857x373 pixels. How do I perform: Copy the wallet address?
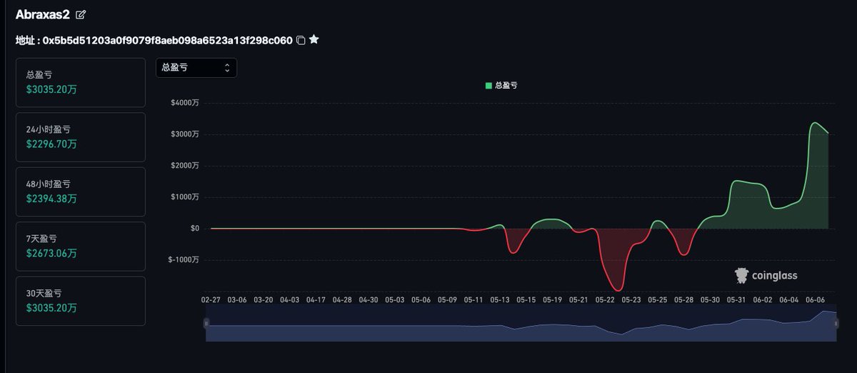click(x=301, y=41)
